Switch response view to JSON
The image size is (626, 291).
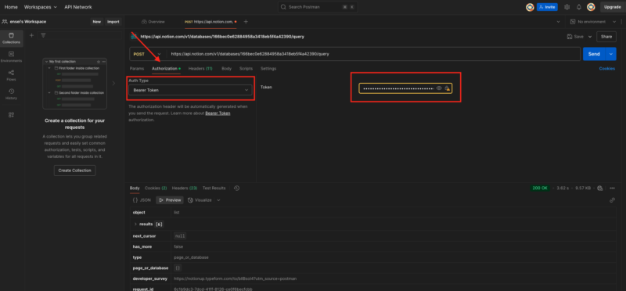coord(142,200)
